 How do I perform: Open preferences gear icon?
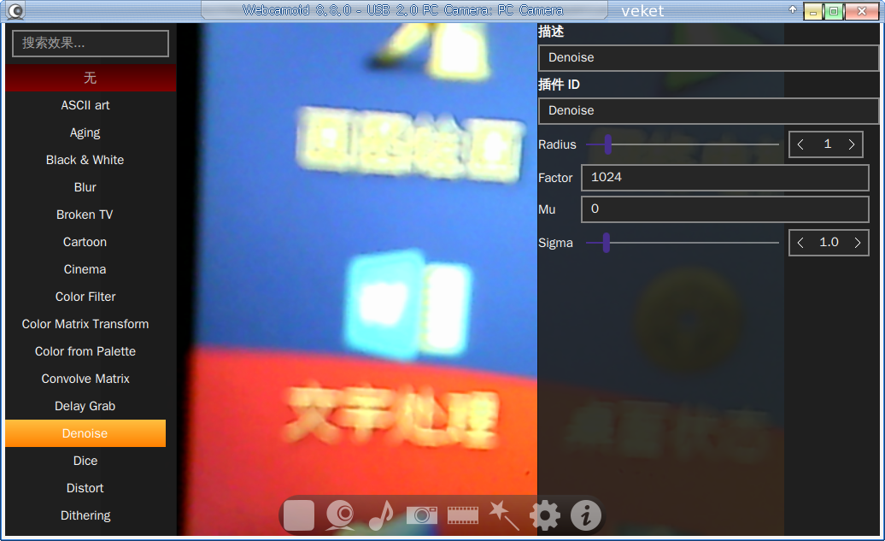click(545, 515)
